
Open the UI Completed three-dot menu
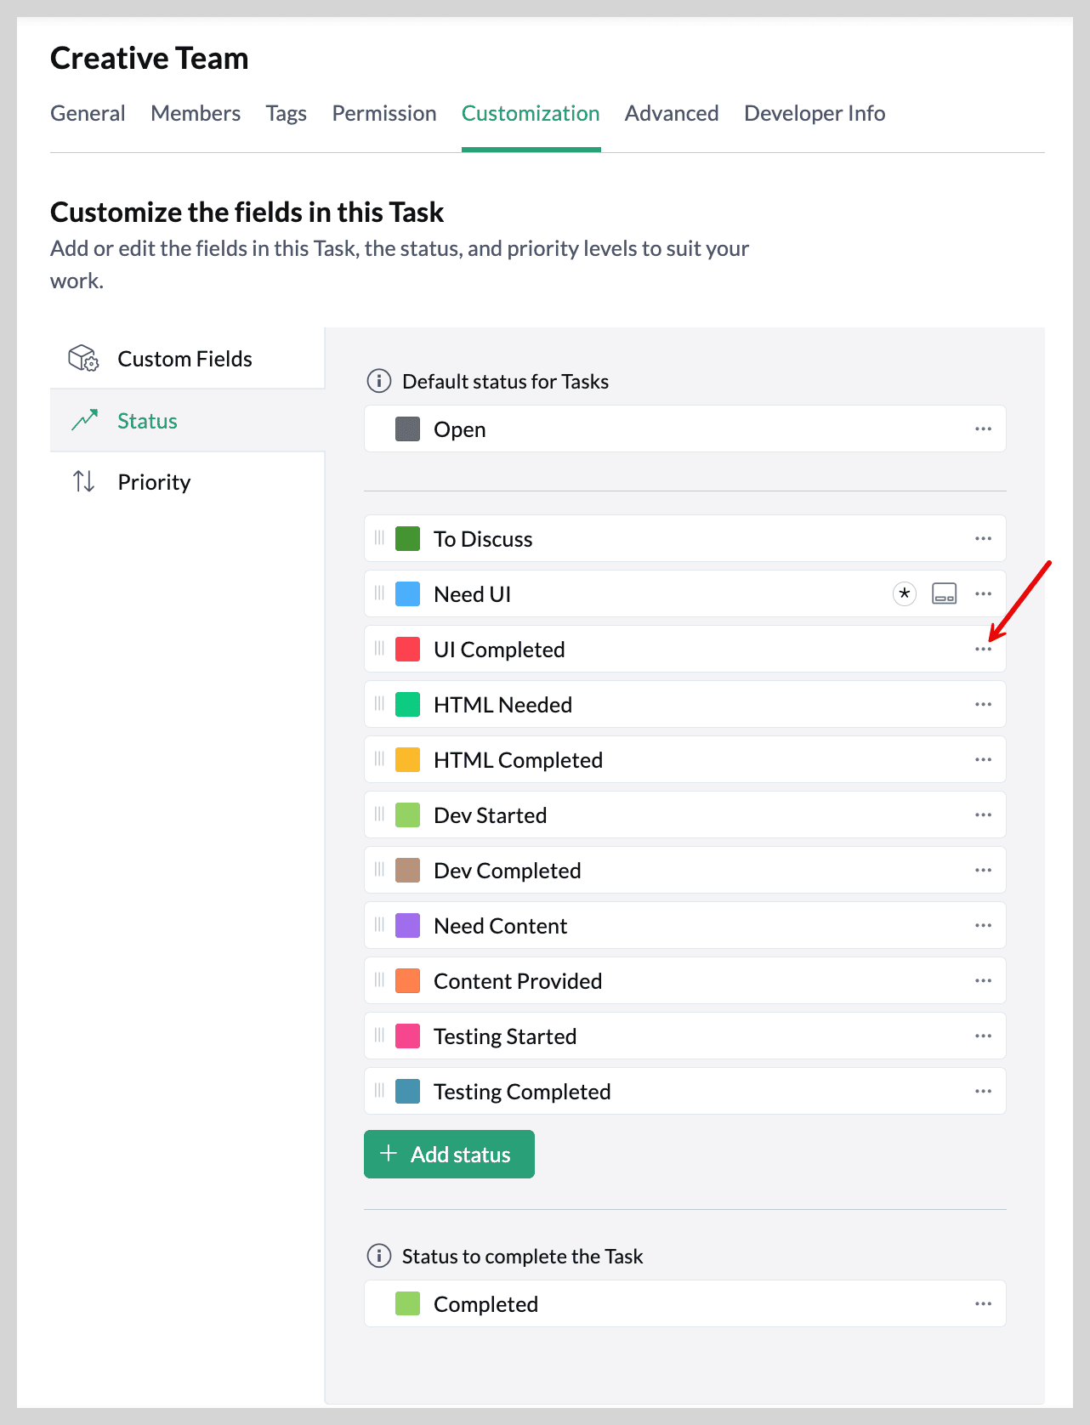click(x=984, y=649)
